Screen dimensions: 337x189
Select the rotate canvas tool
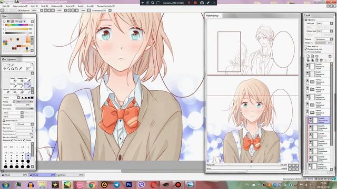click(x=13, y=69)
